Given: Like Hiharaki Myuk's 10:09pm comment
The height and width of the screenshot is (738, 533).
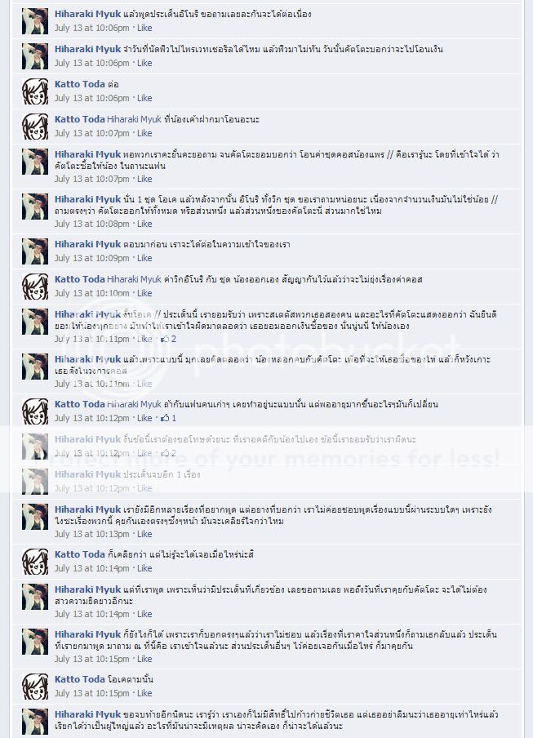Looking at the screenshot, I should 144,258.
